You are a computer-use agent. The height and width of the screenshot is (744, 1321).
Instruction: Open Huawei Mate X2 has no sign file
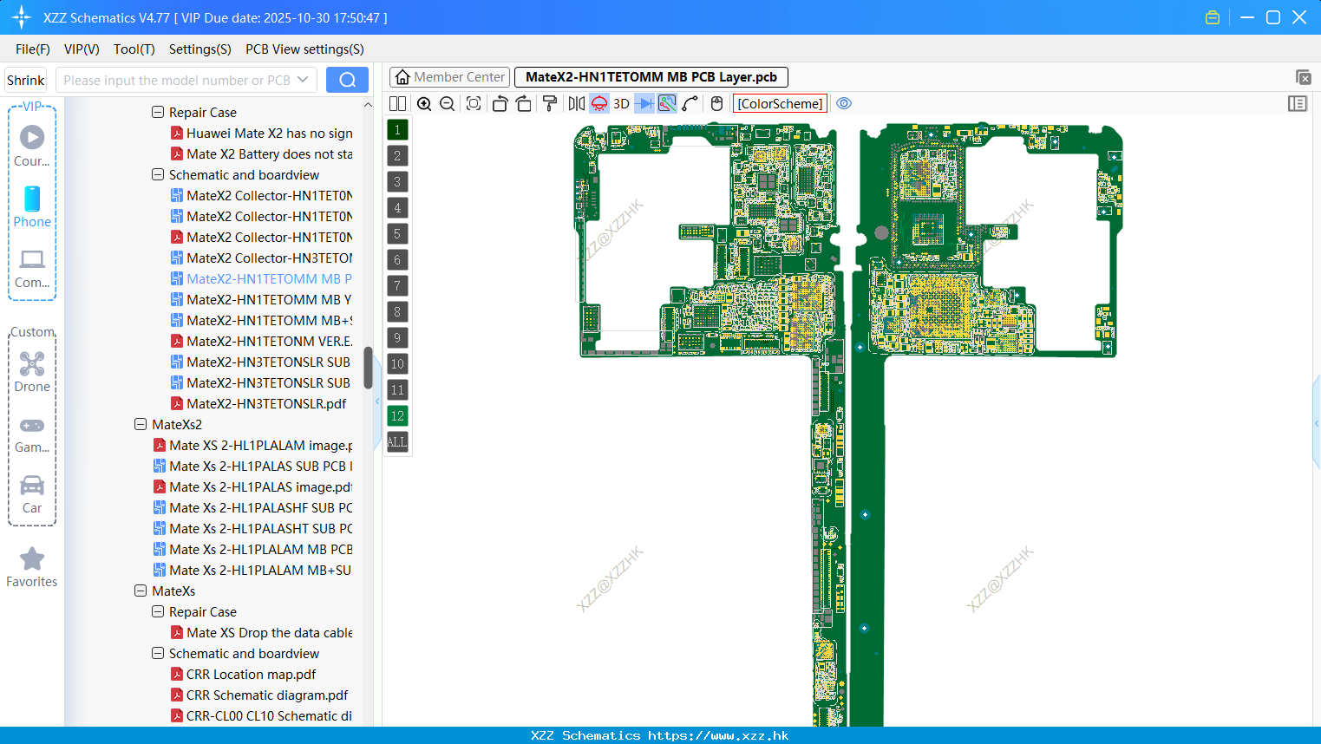pos(262,134)
